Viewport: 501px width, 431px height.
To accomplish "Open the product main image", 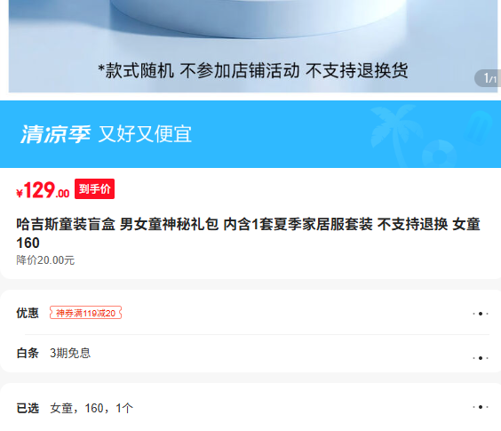I will click(252, 46).
